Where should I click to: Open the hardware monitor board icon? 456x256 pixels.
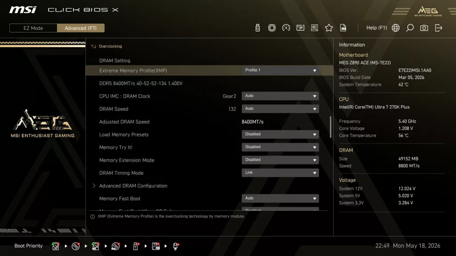point(314,28)
